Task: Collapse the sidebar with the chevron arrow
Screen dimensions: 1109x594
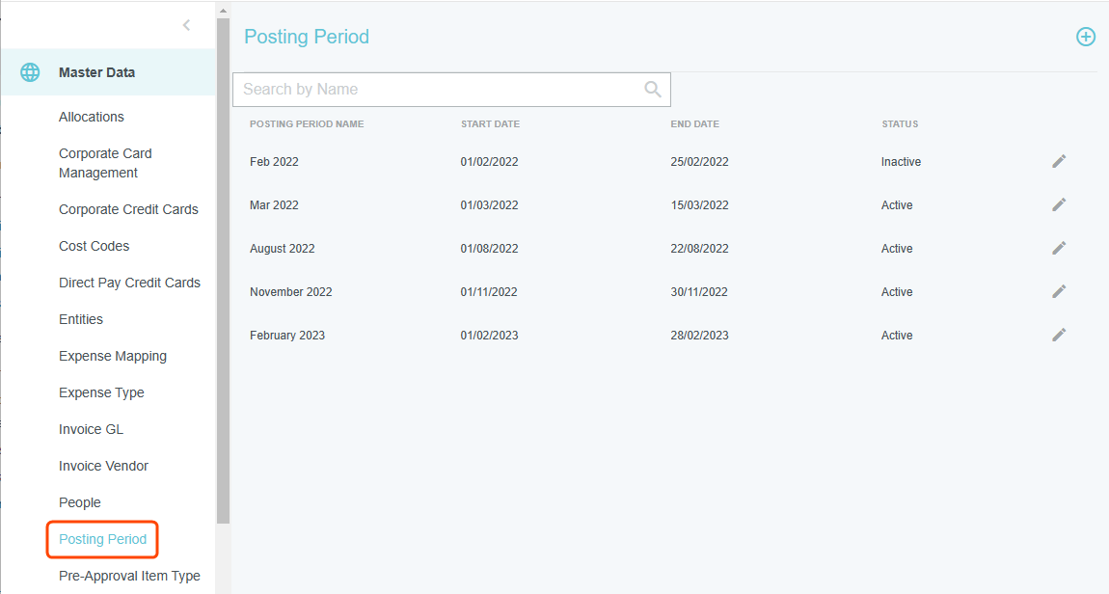Action: pyautogui.click(x=186, y=25)
